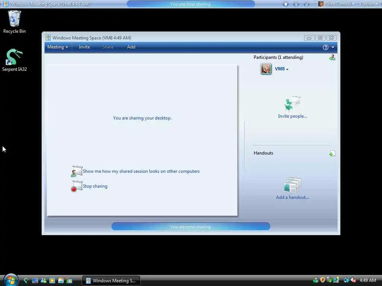Click the Invite people... link
382x286 pixels.
pos(292,116)
